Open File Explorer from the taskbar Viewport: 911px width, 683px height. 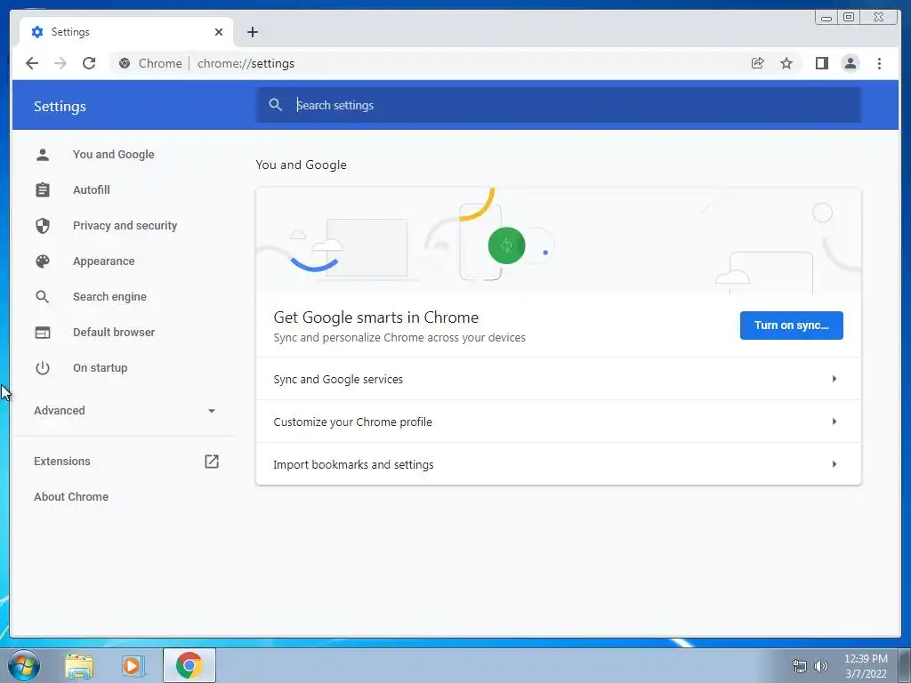coord(79,665)
